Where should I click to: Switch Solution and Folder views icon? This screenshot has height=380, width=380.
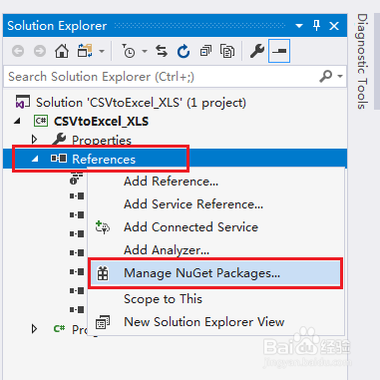click(x=85, y=51)
